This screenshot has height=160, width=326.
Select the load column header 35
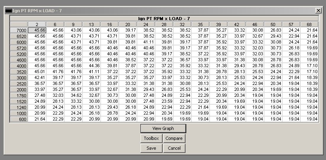tap(200, 24)
